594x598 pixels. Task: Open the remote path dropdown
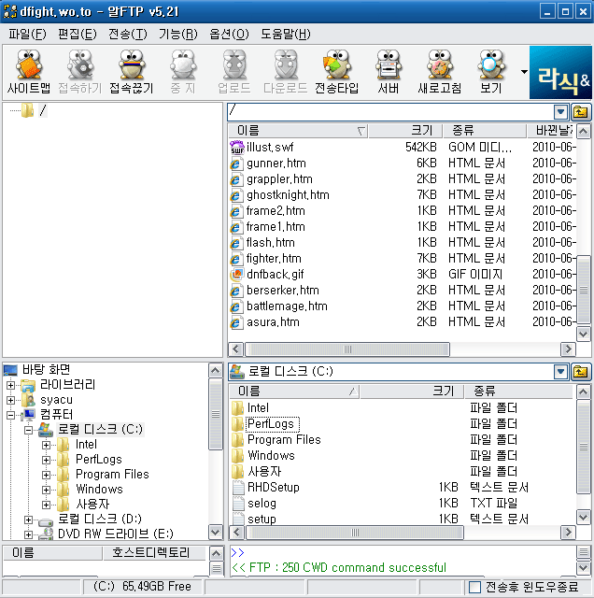pyautogui.click(x=561, y=111)
